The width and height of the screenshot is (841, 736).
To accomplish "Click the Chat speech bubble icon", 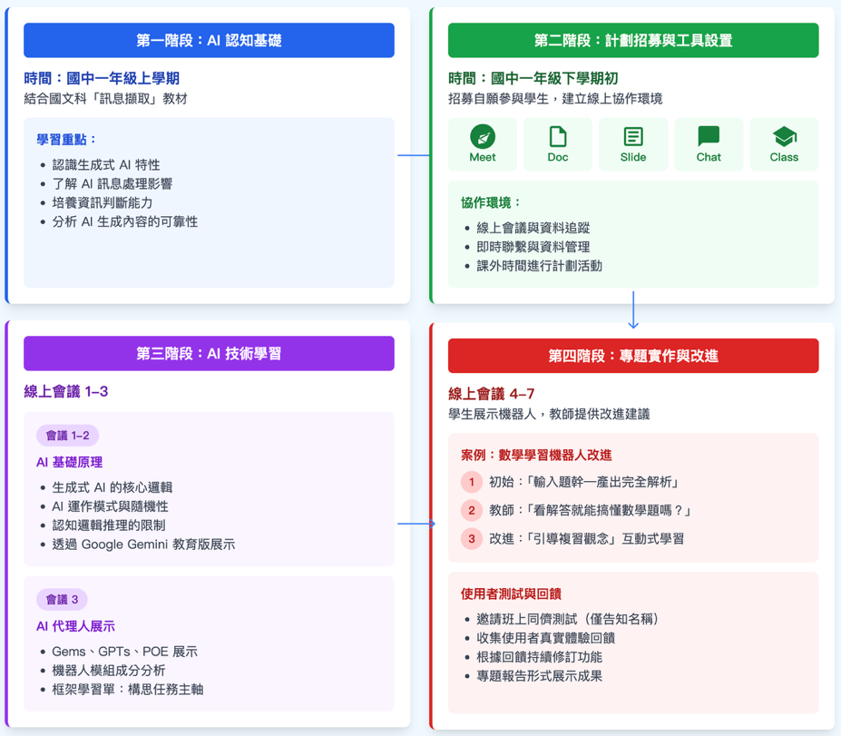I will point(709,136).
